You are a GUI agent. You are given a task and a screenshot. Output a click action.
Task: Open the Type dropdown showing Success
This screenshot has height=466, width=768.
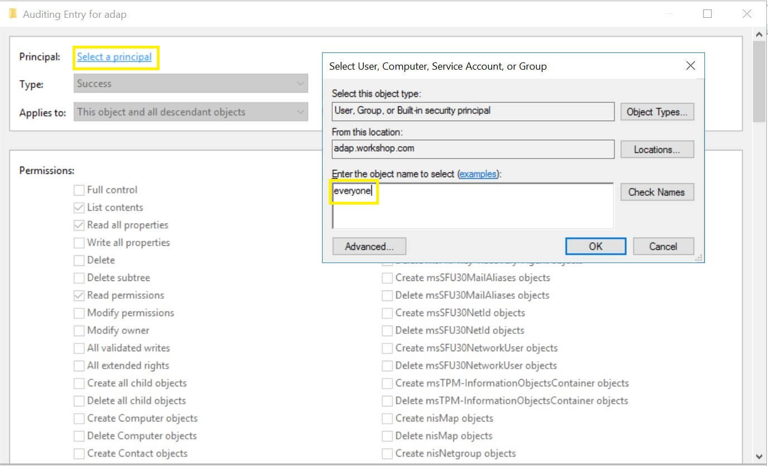[190, 84]
